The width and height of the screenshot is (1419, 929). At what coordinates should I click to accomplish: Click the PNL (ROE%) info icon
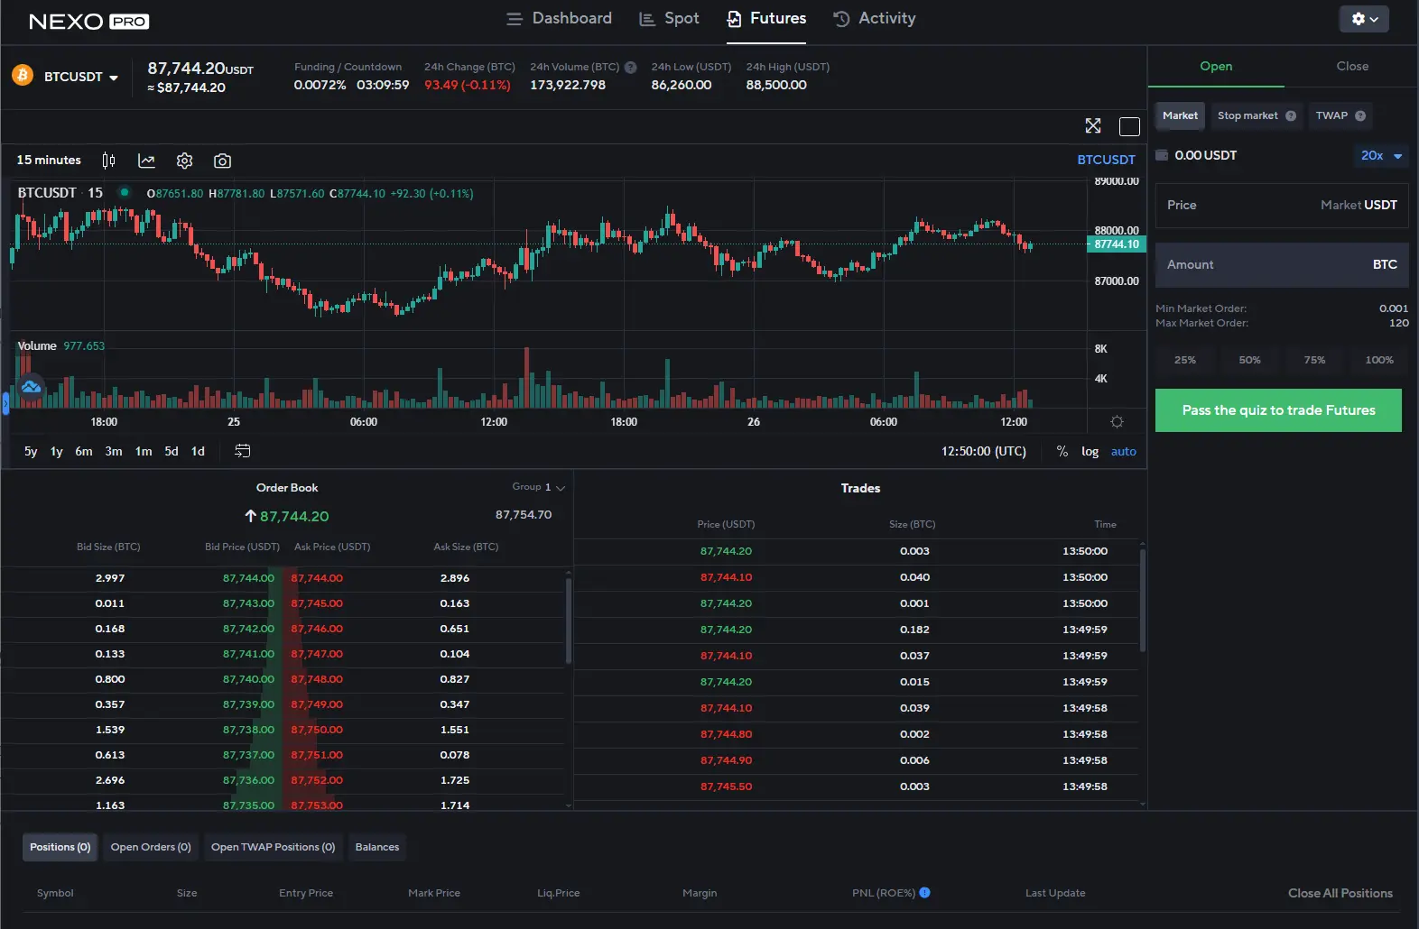tap(924, 893)
